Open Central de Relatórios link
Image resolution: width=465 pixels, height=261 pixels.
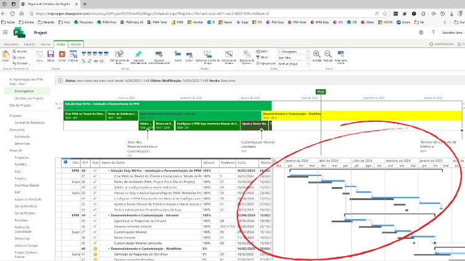(x=30, y=122)
